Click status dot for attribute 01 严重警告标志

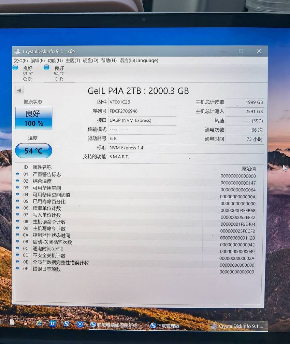17,174
